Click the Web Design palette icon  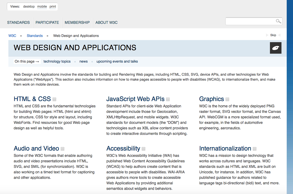click(x=276, y=48)
